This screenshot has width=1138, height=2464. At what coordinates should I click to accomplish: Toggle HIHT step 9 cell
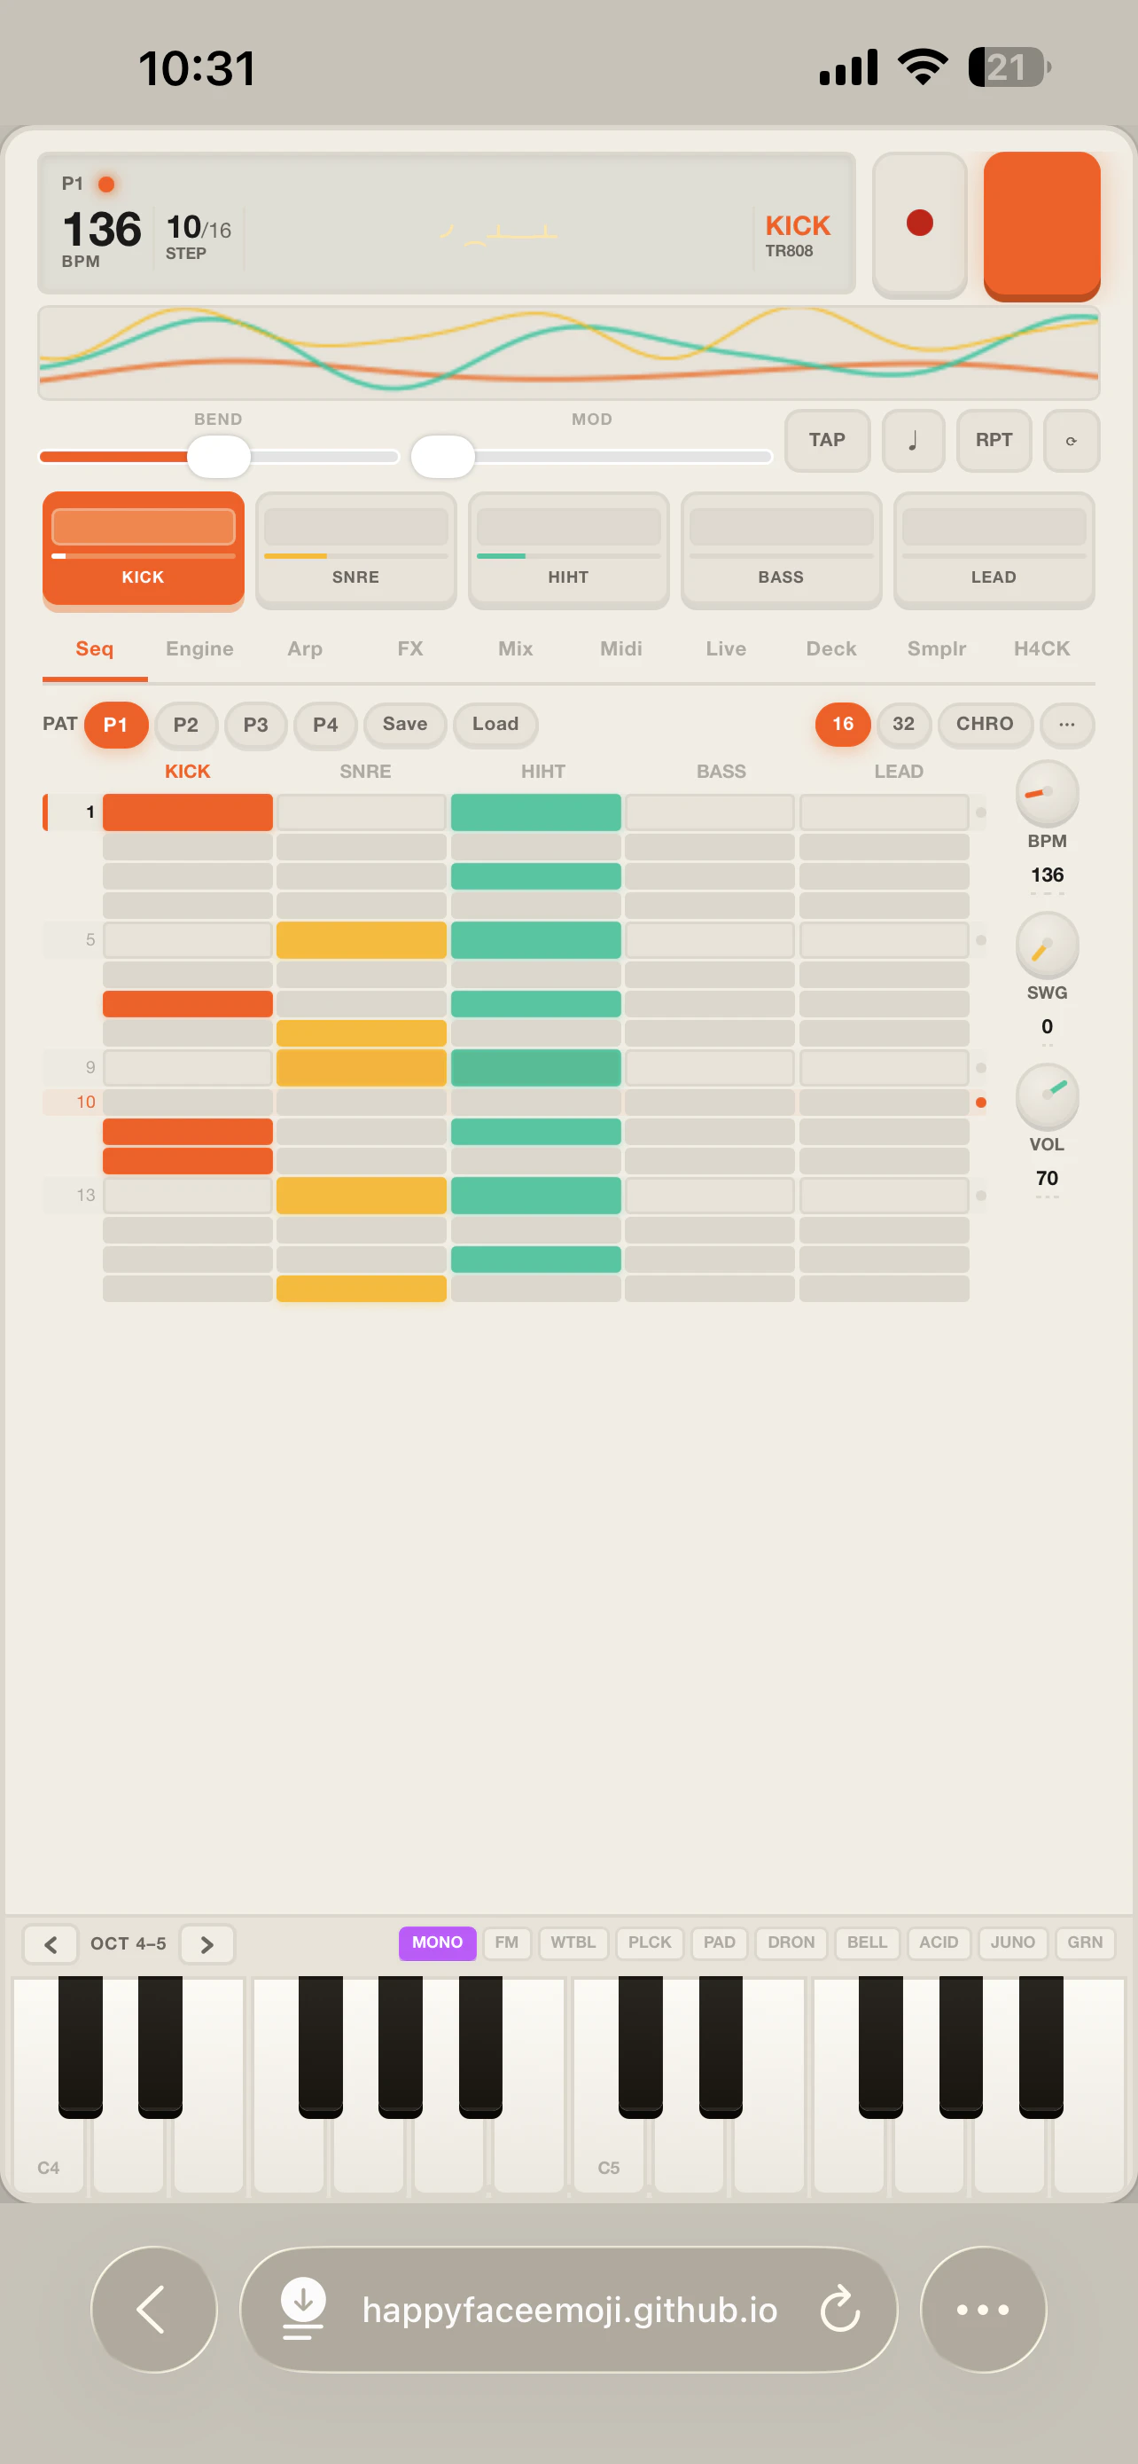(536, 1068)
